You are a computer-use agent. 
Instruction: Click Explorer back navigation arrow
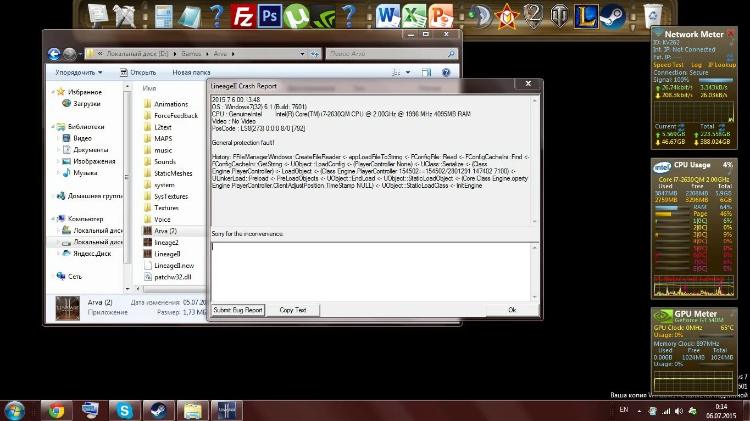click(x=54, y=54)
